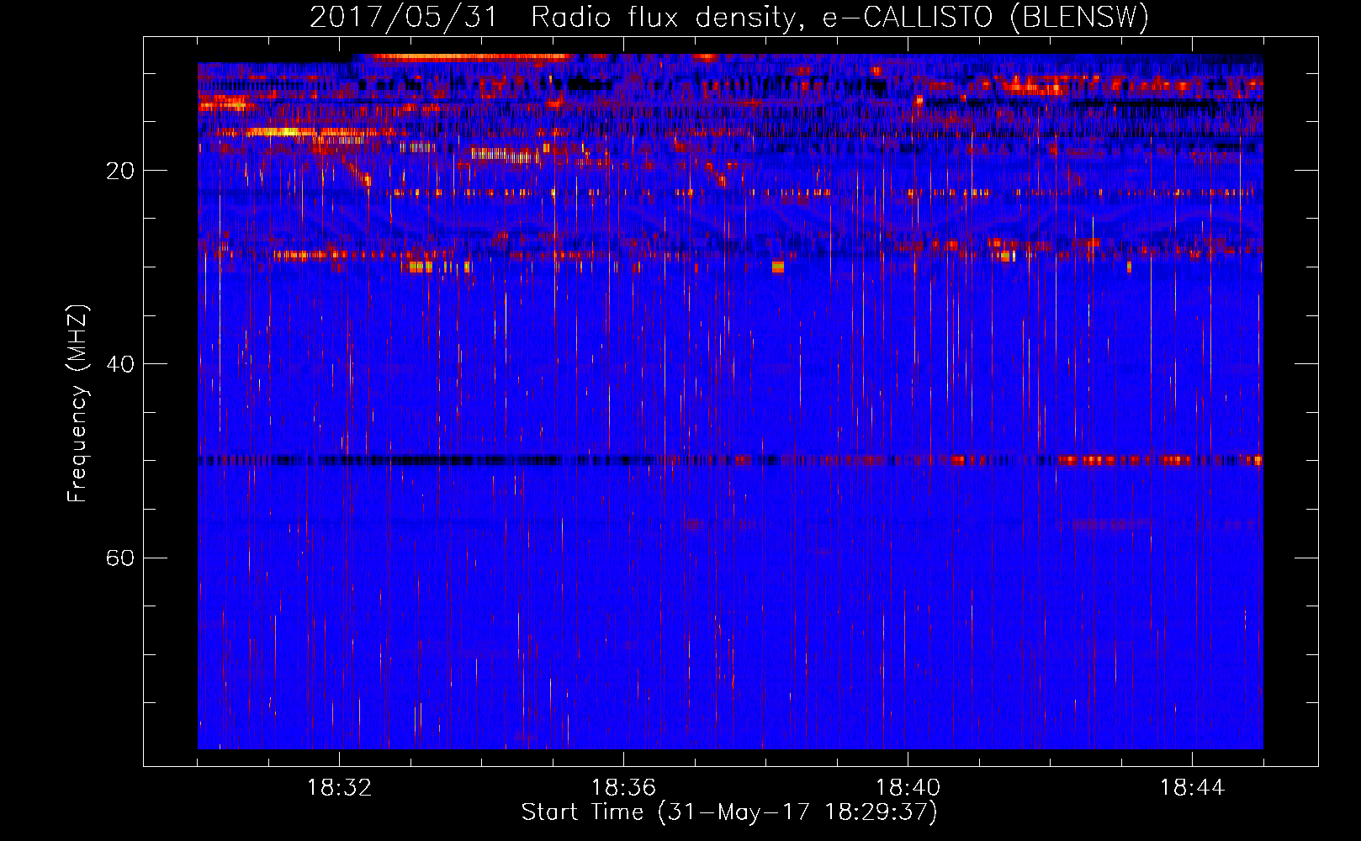Click the 'Frequency (MHZ)' axis label
Viewport: 1361px width, 841px height.
[77, 404]
